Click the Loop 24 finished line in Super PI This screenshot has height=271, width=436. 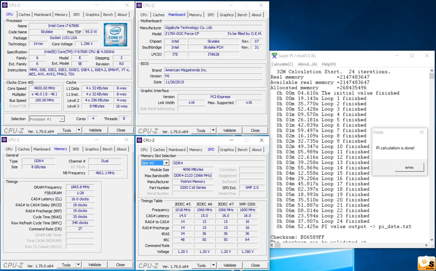point(323,221)
